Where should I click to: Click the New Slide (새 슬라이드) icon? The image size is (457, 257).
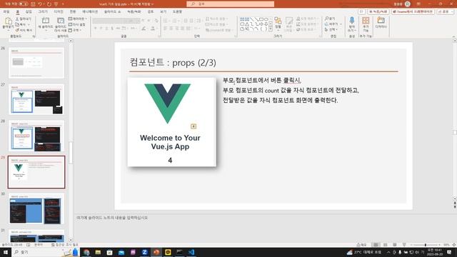click(46, 21)
